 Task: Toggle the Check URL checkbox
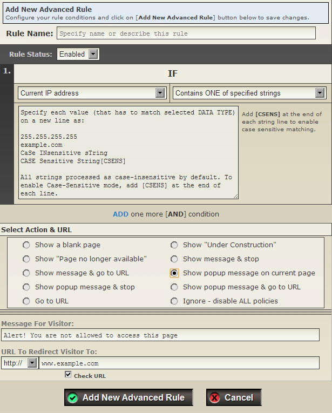68,374
